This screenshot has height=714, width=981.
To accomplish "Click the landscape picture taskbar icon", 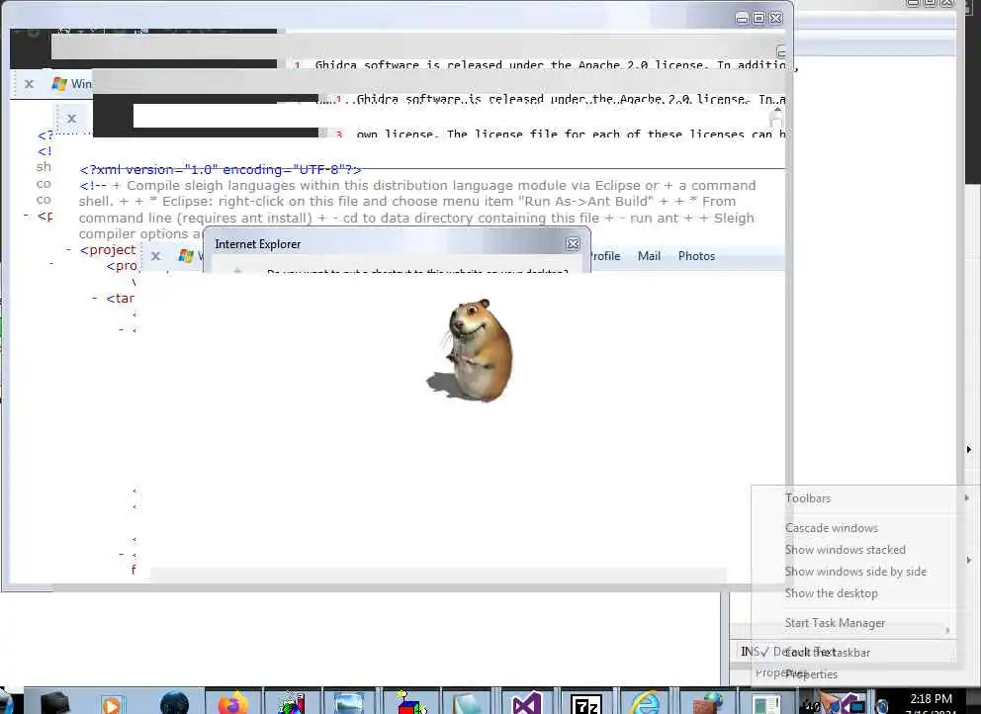I will click(x=348, y=703).
